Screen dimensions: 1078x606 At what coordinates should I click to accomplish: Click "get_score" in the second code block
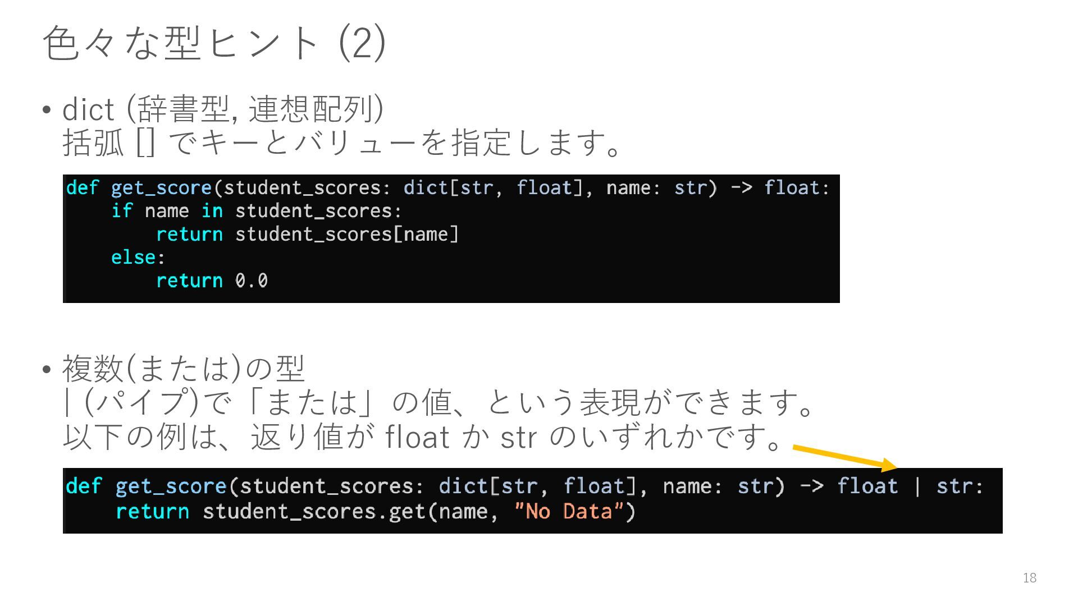(171, 486)
